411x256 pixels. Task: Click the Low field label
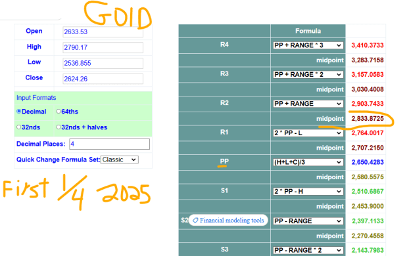point(34,62)
